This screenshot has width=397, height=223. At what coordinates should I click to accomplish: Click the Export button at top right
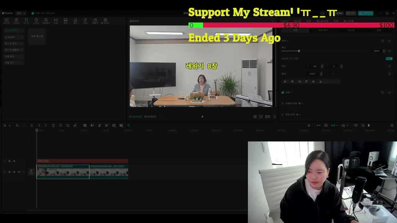click(x=366, y=13)
